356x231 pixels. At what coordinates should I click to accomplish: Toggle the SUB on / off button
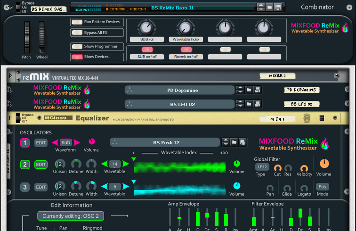click(147, 49)
